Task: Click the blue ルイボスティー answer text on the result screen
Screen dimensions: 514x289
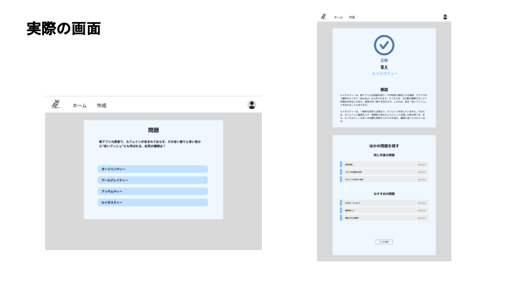Action: 384,74
